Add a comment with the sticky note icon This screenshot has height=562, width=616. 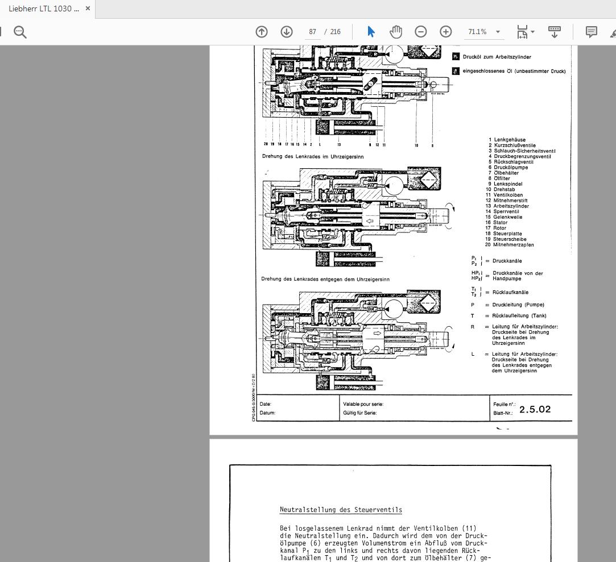[591, 32]
